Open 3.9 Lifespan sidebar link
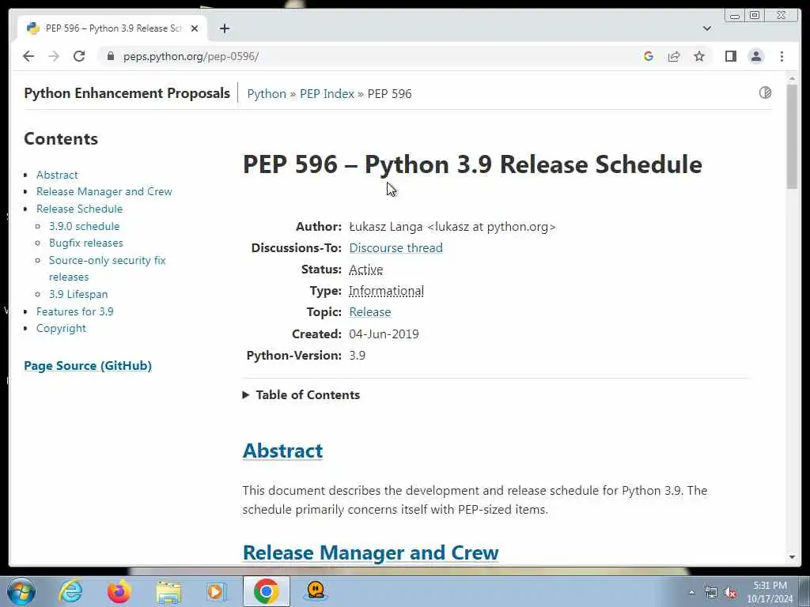Image resolution: width=810 pixels, height=607 pixels. [x=78, y=294]
